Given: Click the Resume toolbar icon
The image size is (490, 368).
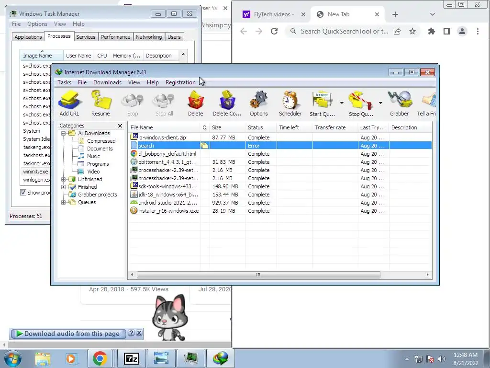Looking at the screenshot, I should coord(100,103).
